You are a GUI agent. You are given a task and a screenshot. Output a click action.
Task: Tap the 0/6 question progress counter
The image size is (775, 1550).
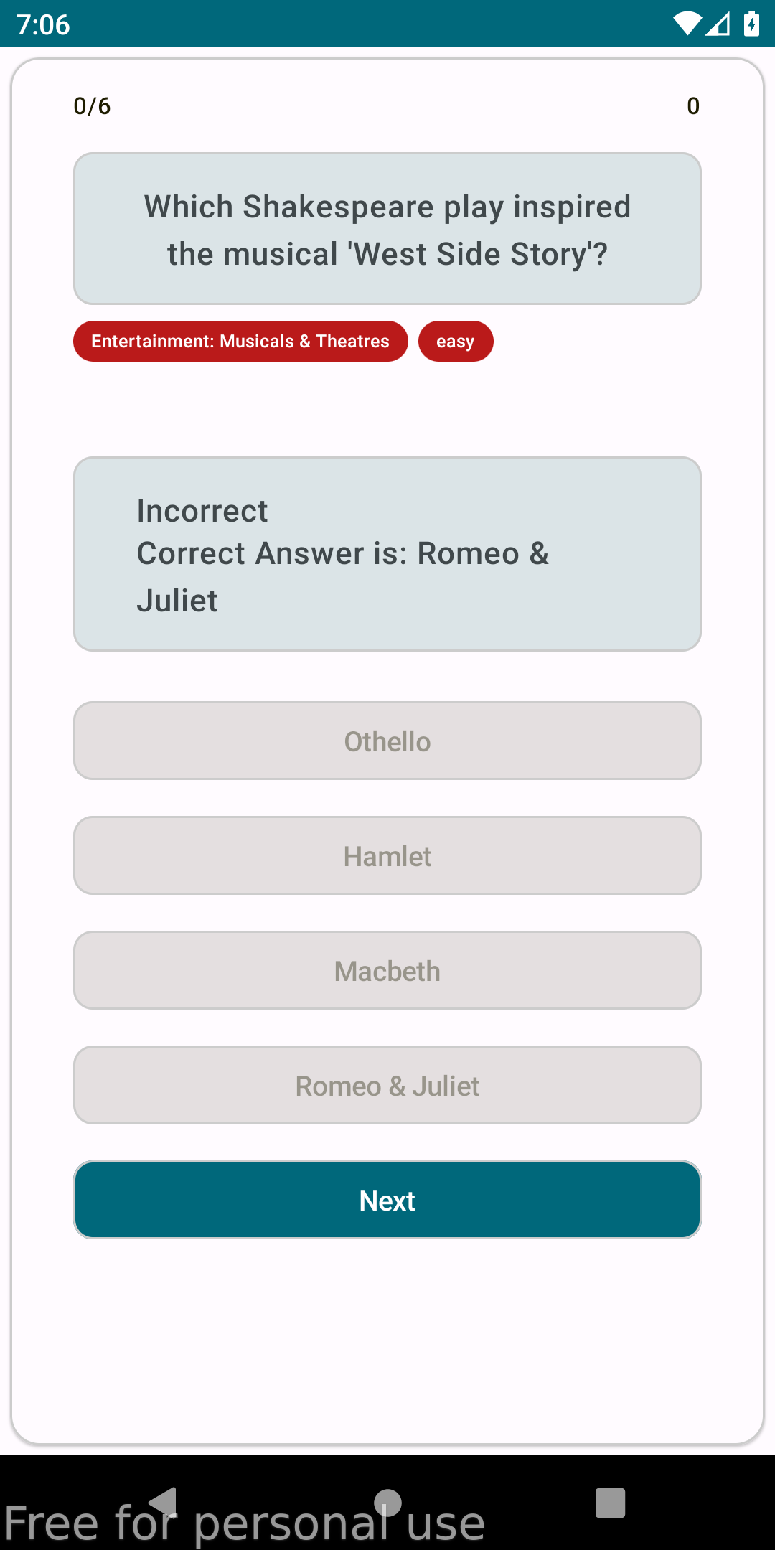point(92,106)
